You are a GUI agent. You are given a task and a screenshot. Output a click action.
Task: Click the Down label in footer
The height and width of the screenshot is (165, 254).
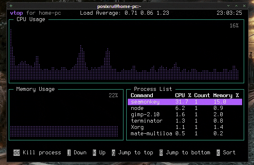(80, 153)
